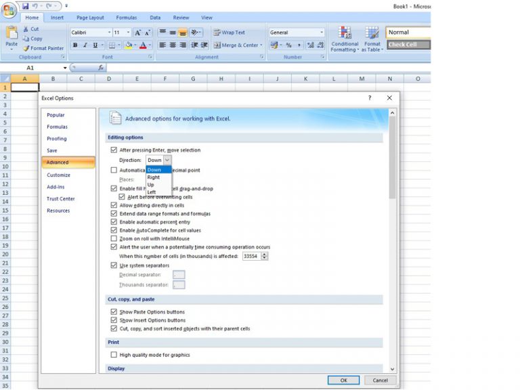Screen dimensions: 520x390
Task: Click Increase Decimal icon
Action: point(310,45)
